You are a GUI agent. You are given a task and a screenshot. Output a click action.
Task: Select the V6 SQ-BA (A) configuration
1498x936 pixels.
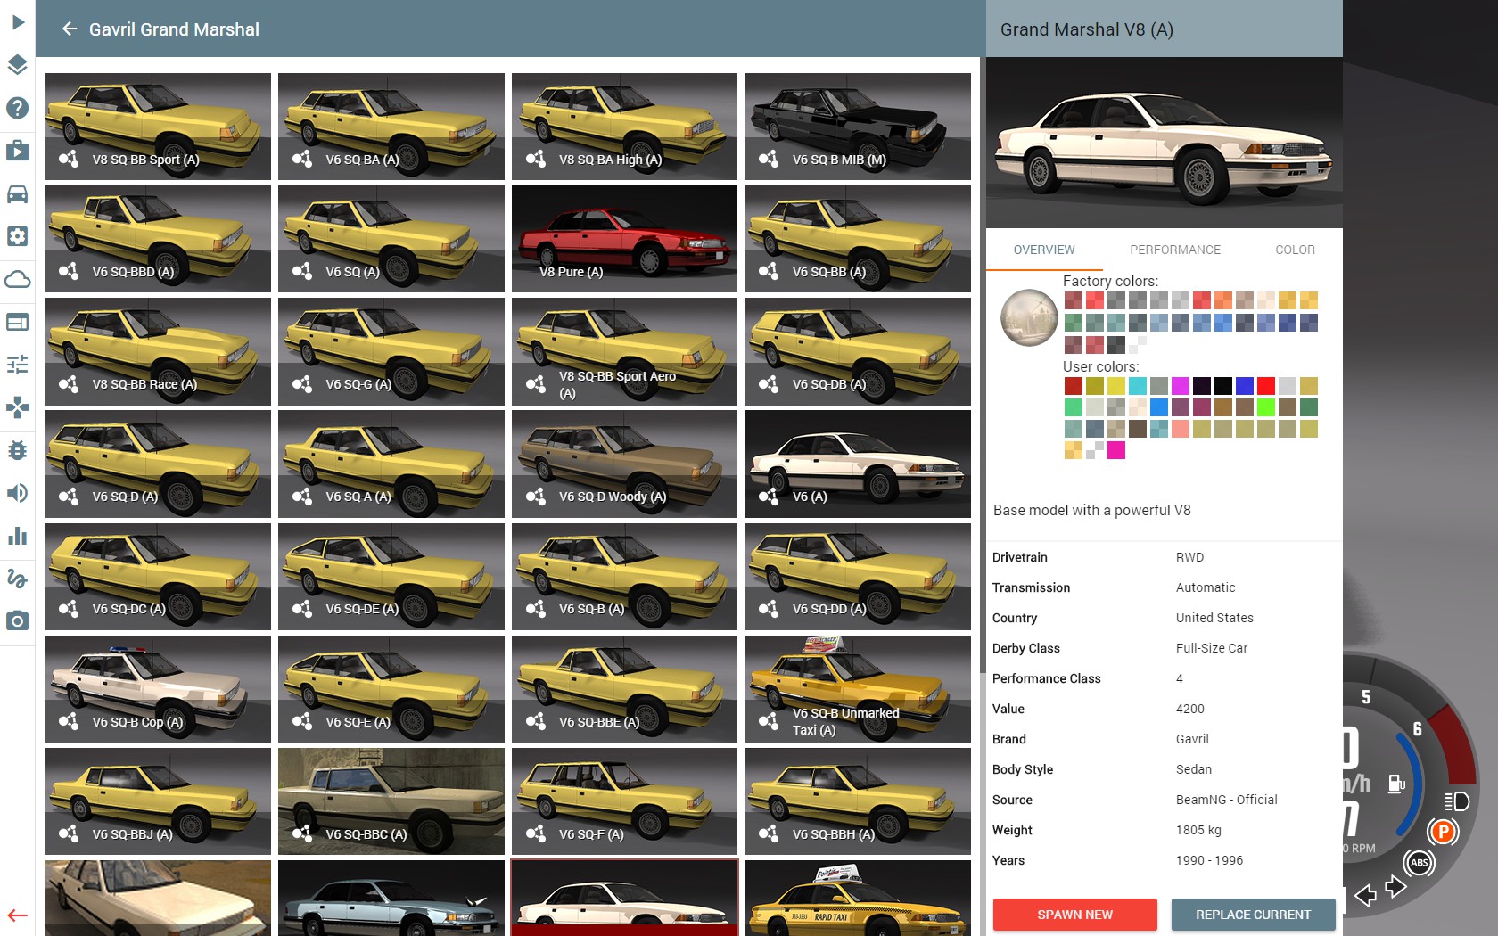click(x=391, y=127)
